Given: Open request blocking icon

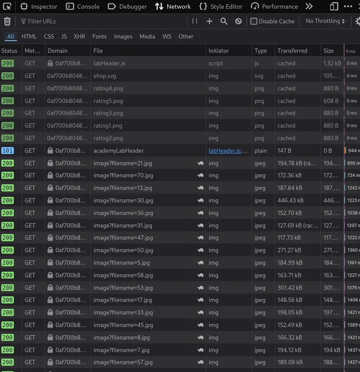Looking at the screenshot, I should 238,21.
